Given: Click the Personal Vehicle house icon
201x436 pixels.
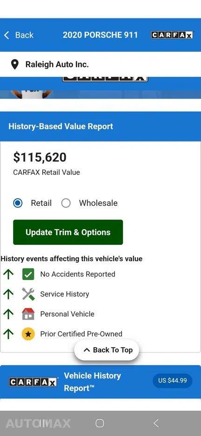Looking at the screenshot, I should [x=28, y=314].
